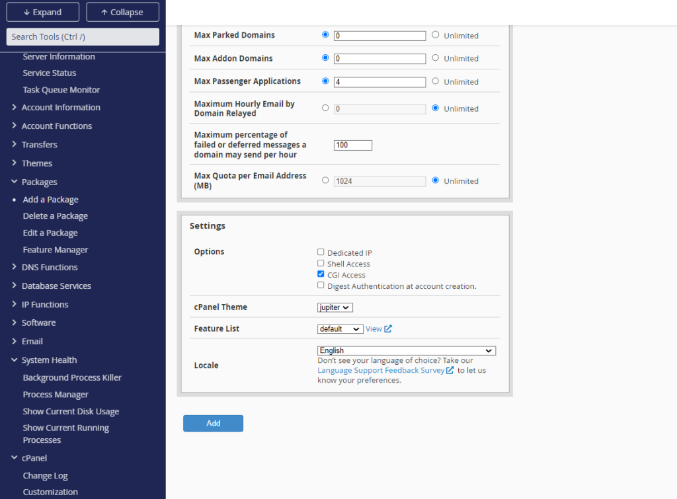Open the Locale English dropdown
This screenshot has height=499, width=677.
point(407,350)
